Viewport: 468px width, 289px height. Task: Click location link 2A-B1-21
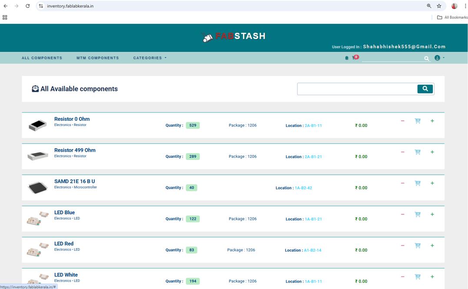tap(313, 157)
